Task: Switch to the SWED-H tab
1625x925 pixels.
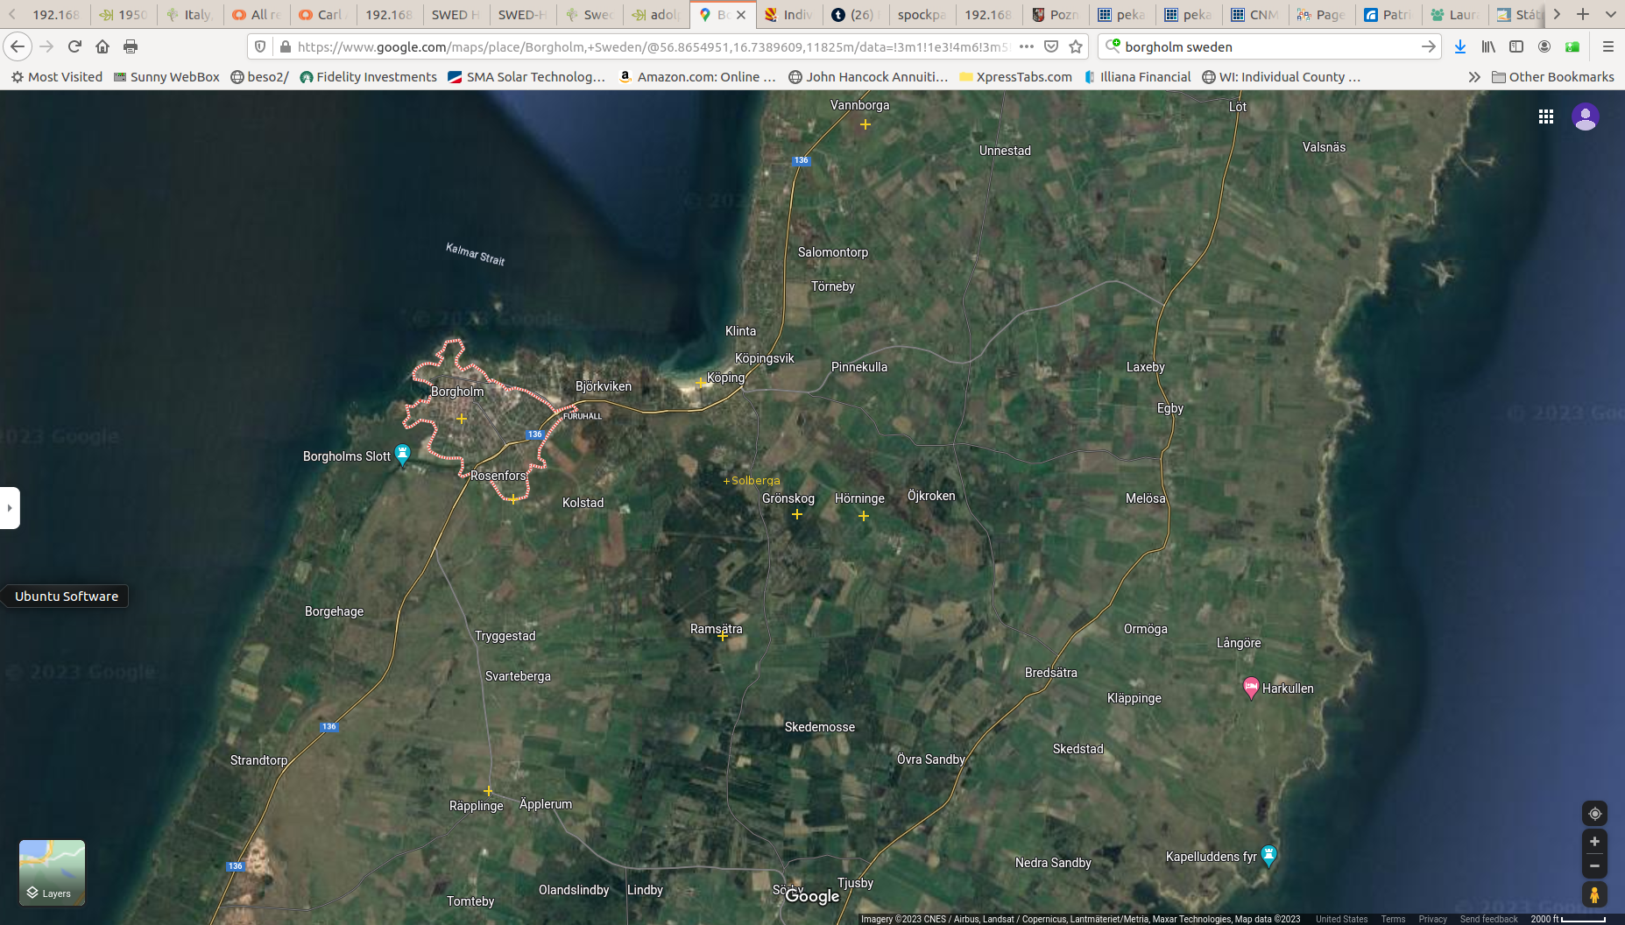Action: [522, 14]
